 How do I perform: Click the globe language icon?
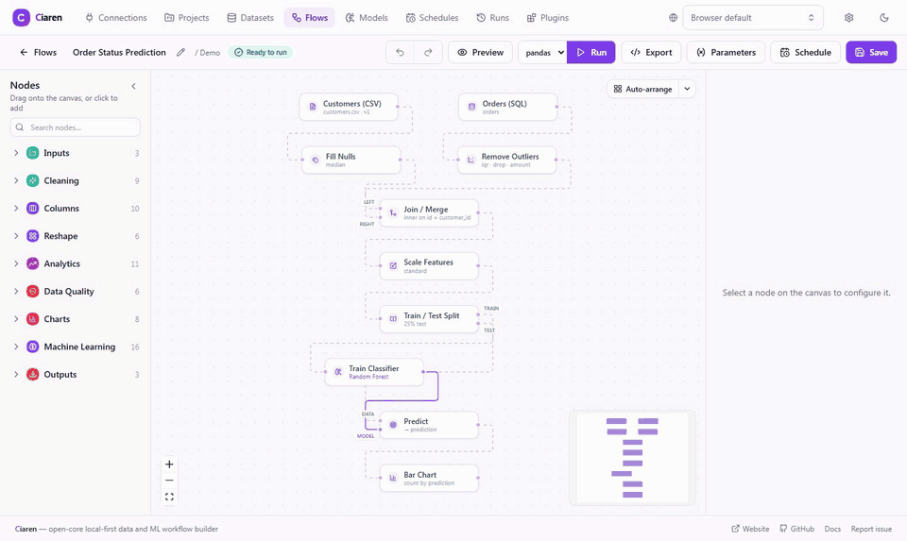pyautogui.click(x=673, y=18)
